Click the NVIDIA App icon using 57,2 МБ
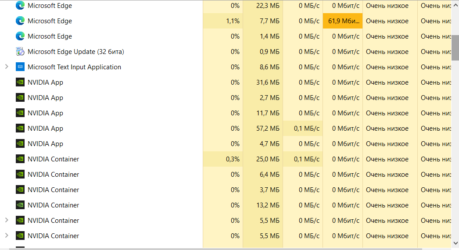This screenshot has width=459, height=250. pos(20,129)
